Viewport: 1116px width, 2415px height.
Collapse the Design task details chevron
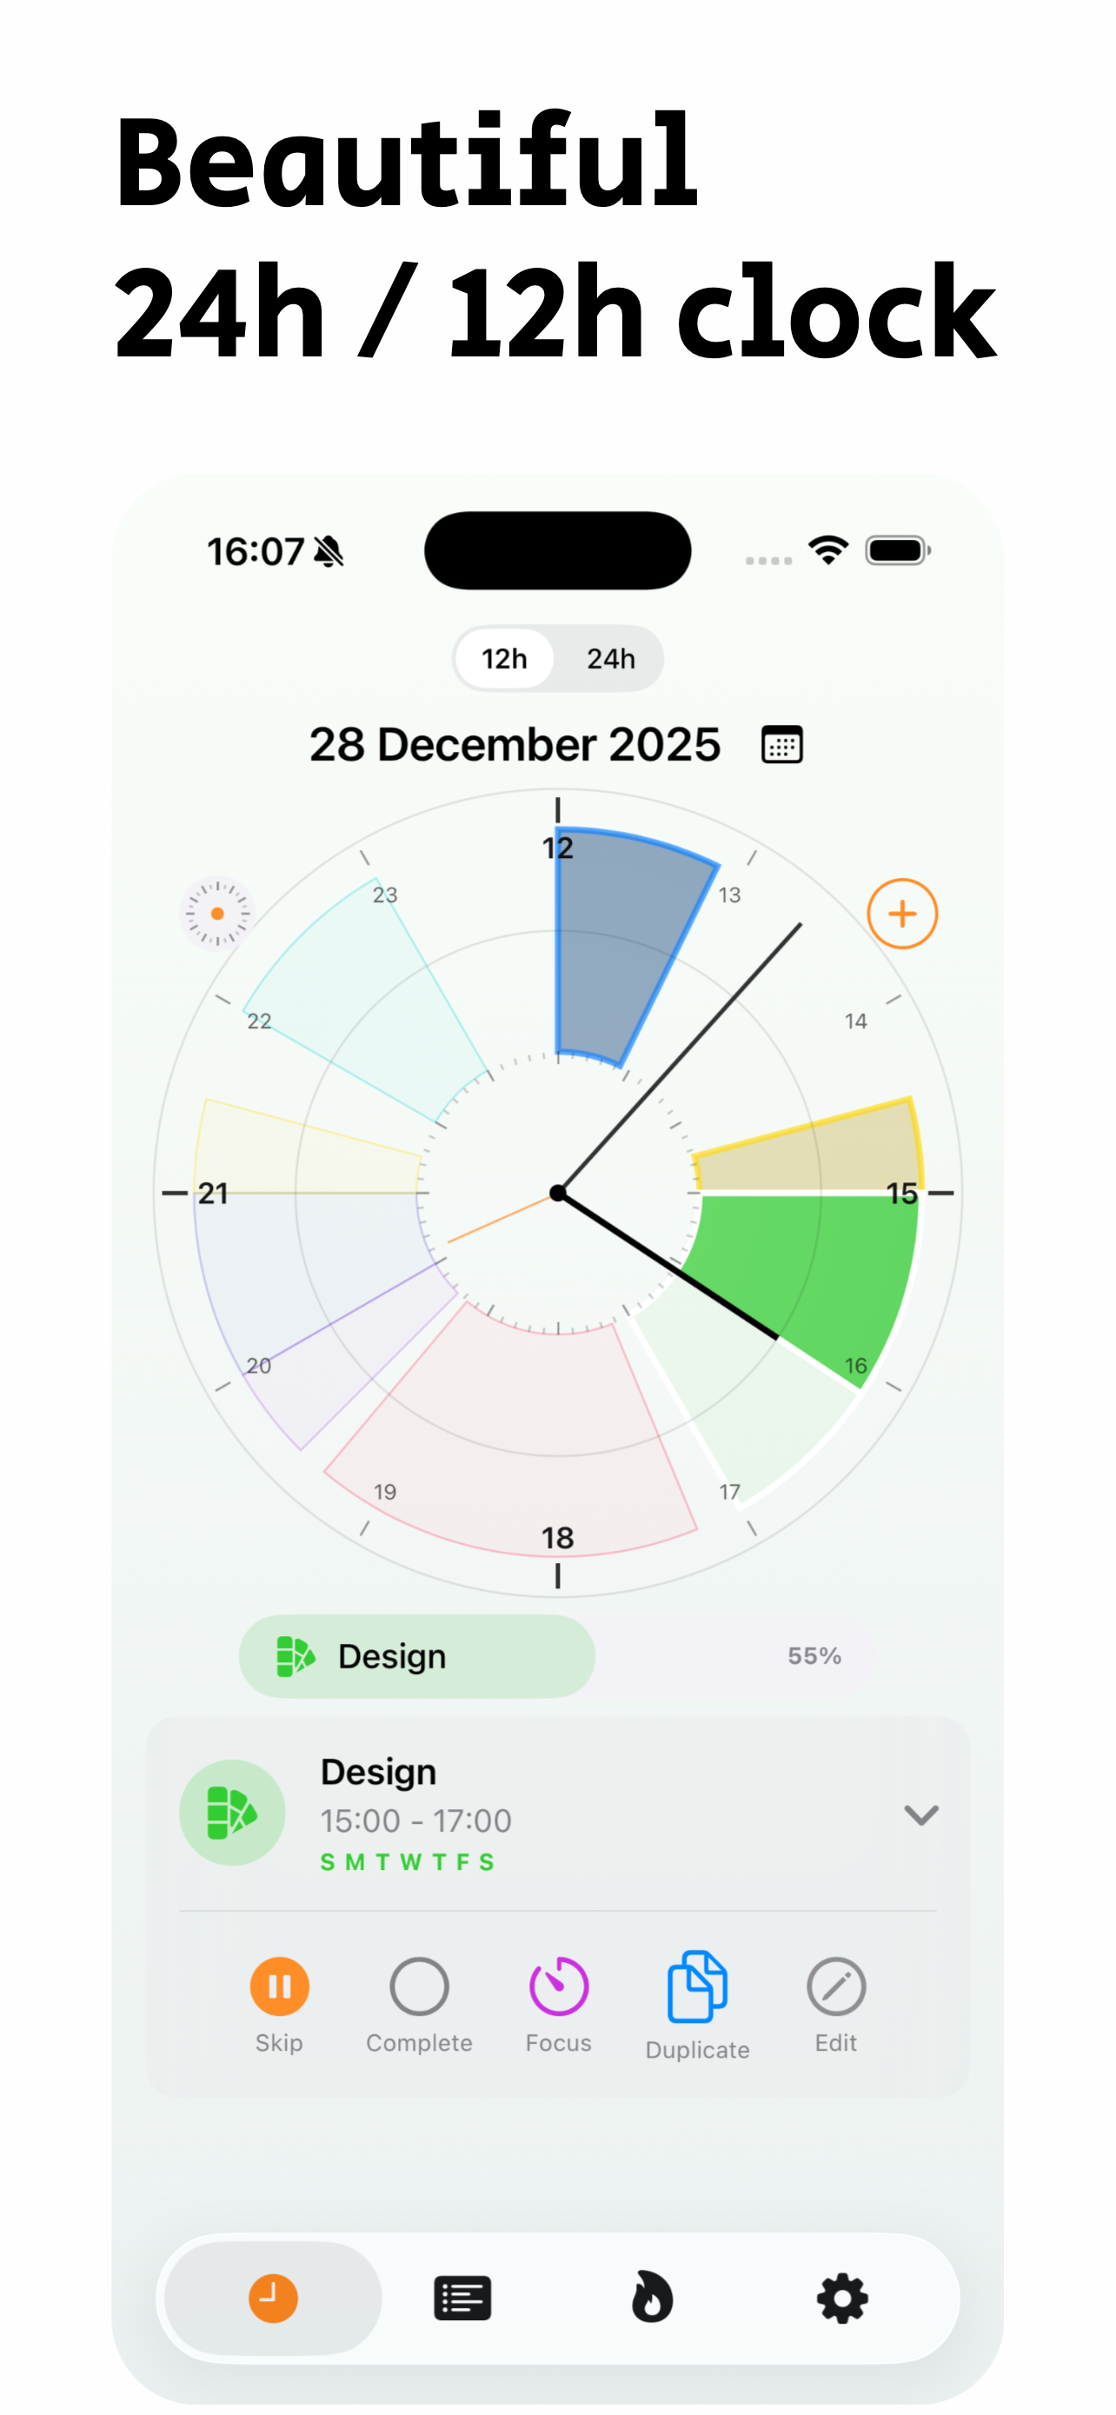(x=920, y=1815)
